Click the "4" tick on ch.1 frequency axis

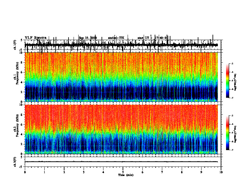tap(22, 82)
